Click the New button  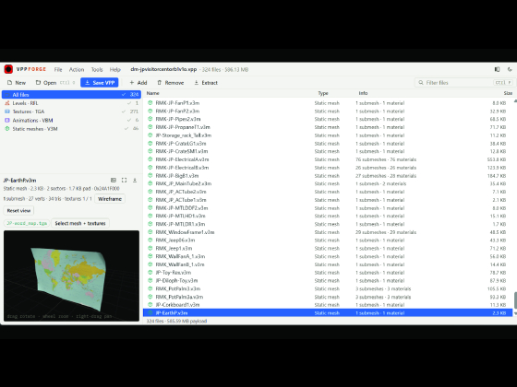17,83
